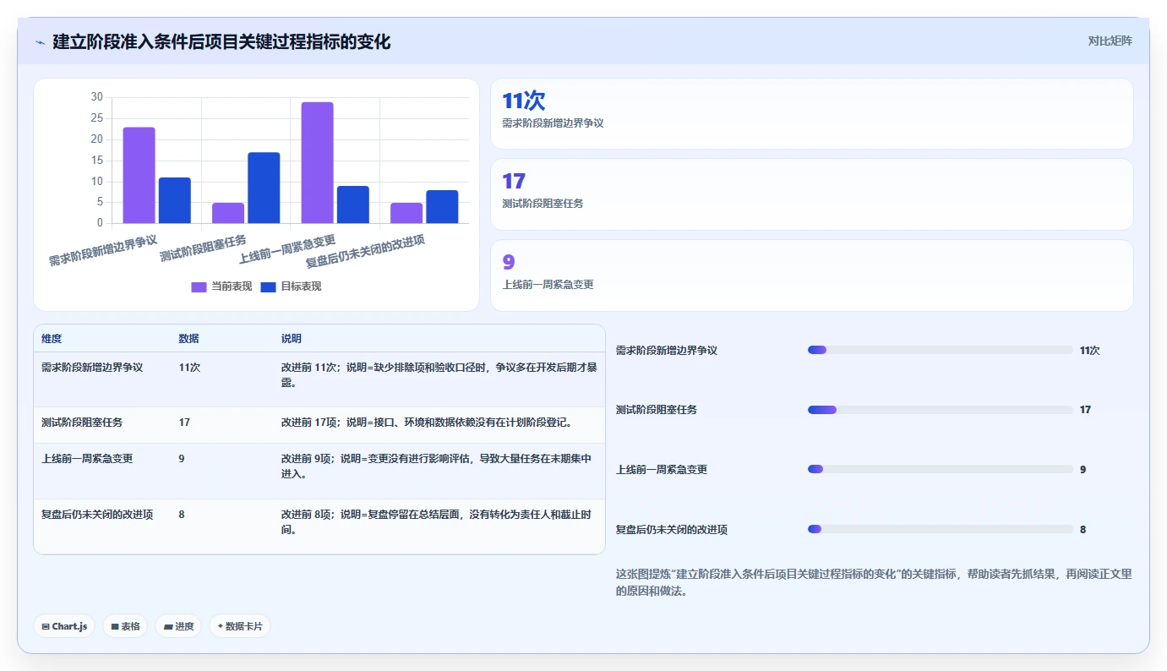Click the purple bar for 上线前一周紧急变更

click(x=317, y=162)
